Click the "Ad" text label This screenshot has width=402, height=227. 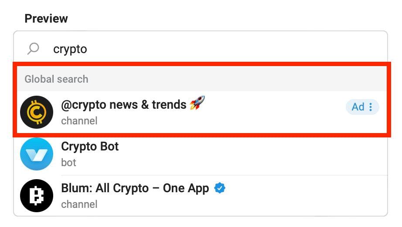pos(358,107)
